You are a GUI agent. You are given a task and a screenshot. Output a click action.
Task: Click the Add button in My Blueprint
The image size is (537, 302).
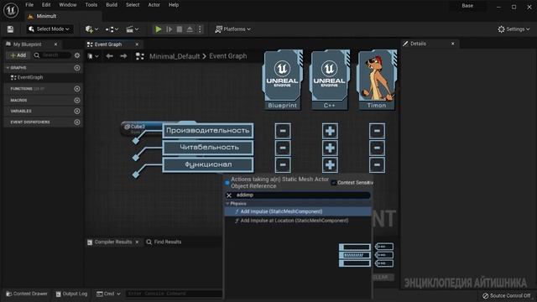pos(18,55)
